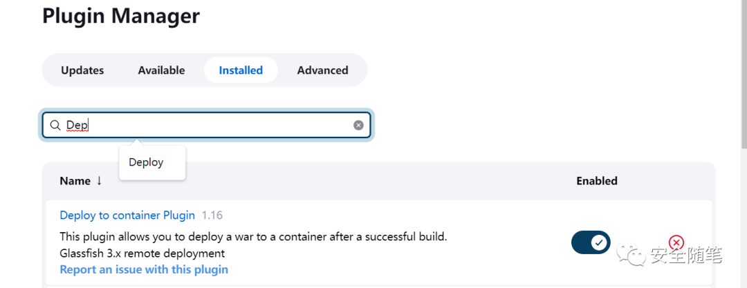Image resolution: width=747 pixels, height=288 pixels.
Task: Sort the list by the Name column header
Action: 75,181
